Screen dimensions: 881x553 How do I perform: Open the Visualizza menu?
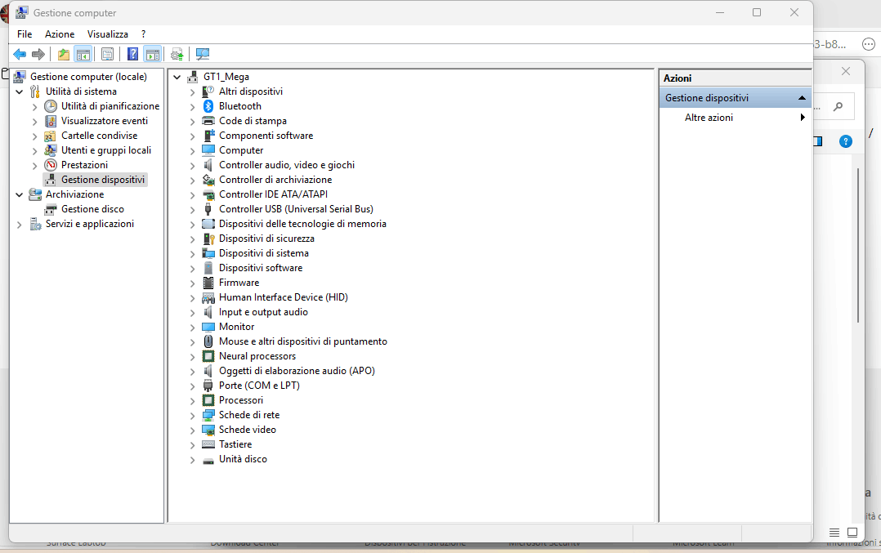[107, 34]
